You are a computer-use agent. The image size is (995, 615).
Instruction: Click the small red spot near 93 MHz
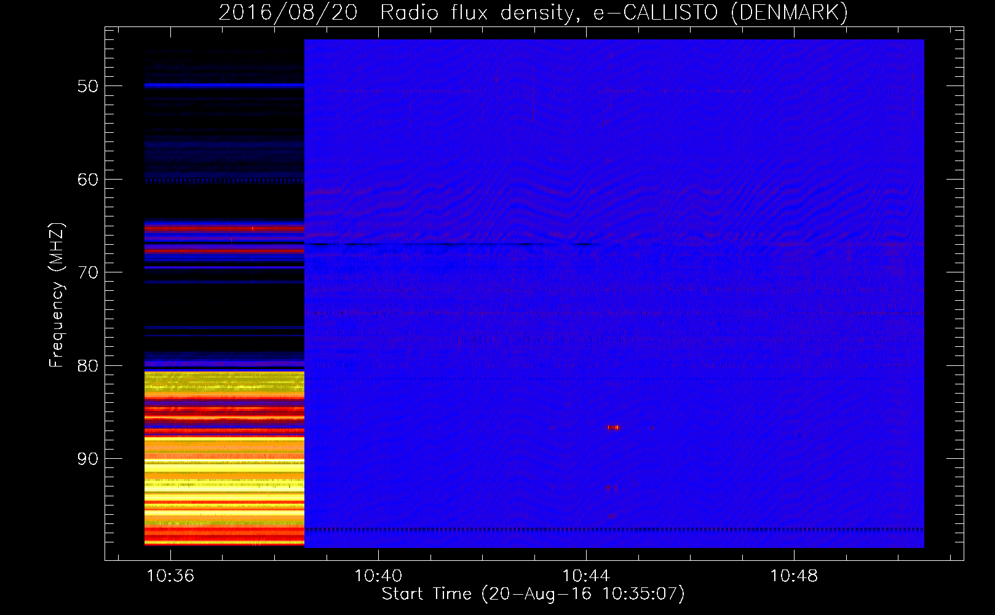[609, 488]
